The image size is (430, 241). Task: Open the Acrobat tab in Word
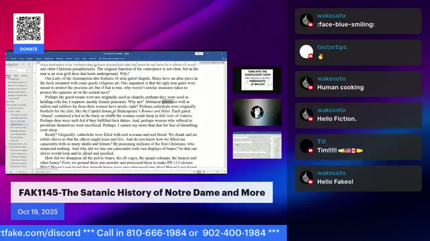93,58
